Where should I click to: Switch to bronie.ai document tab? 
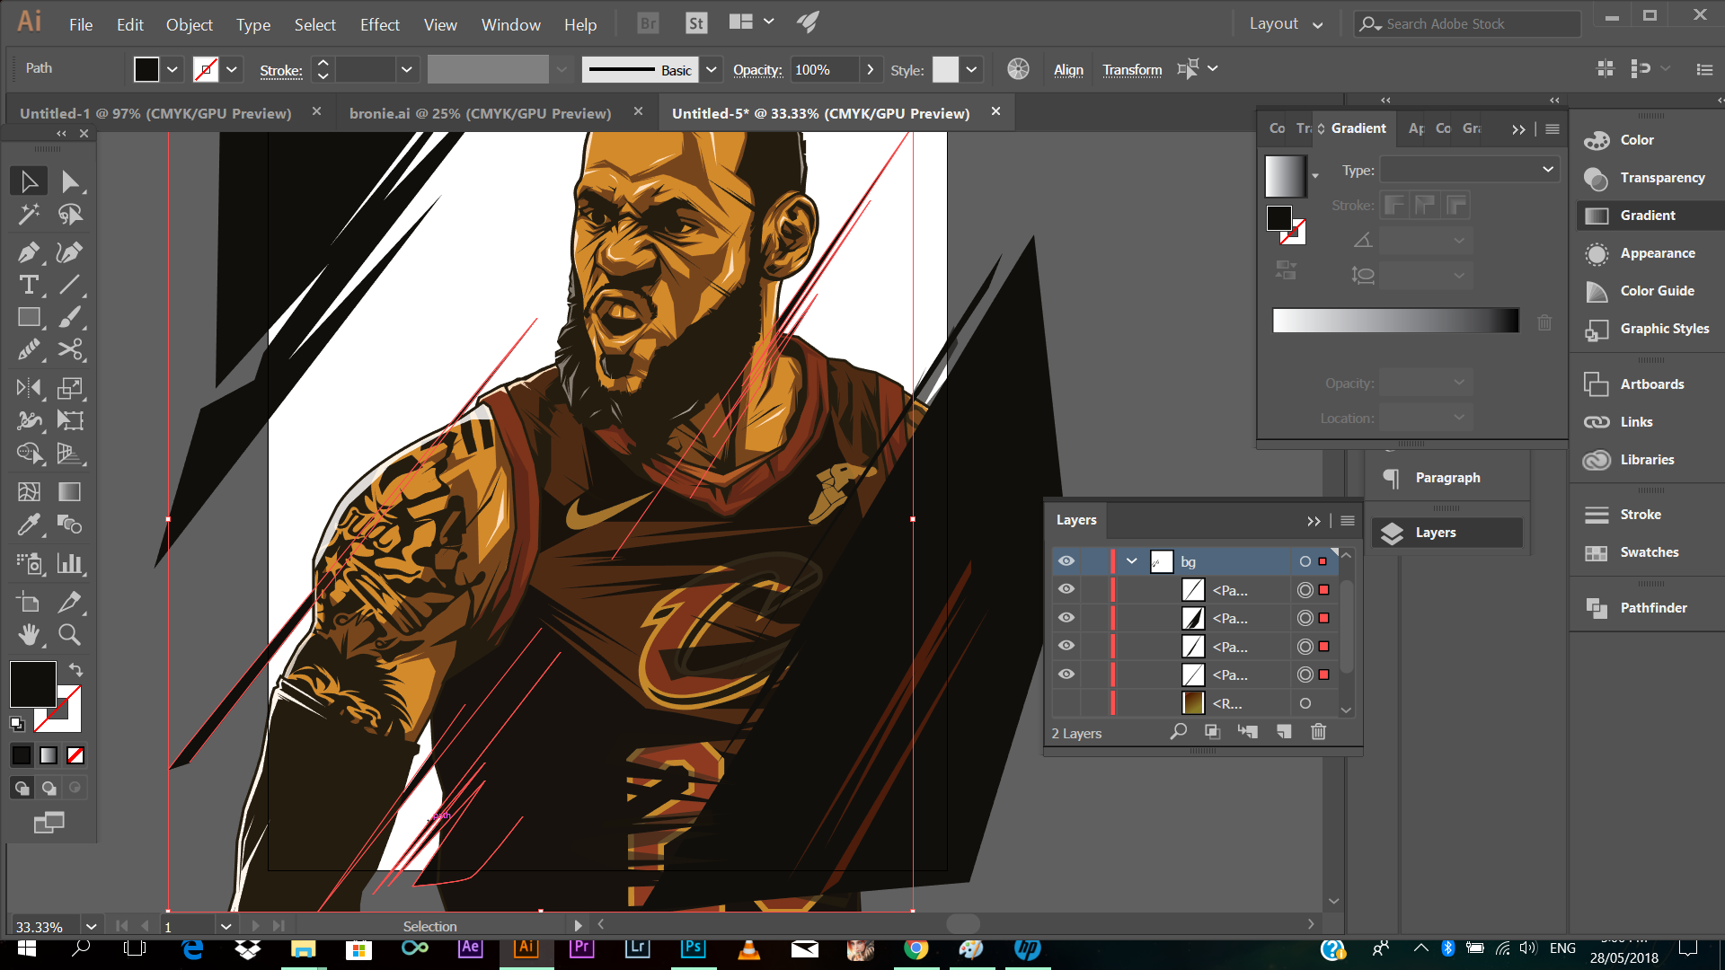pos(480,113)
